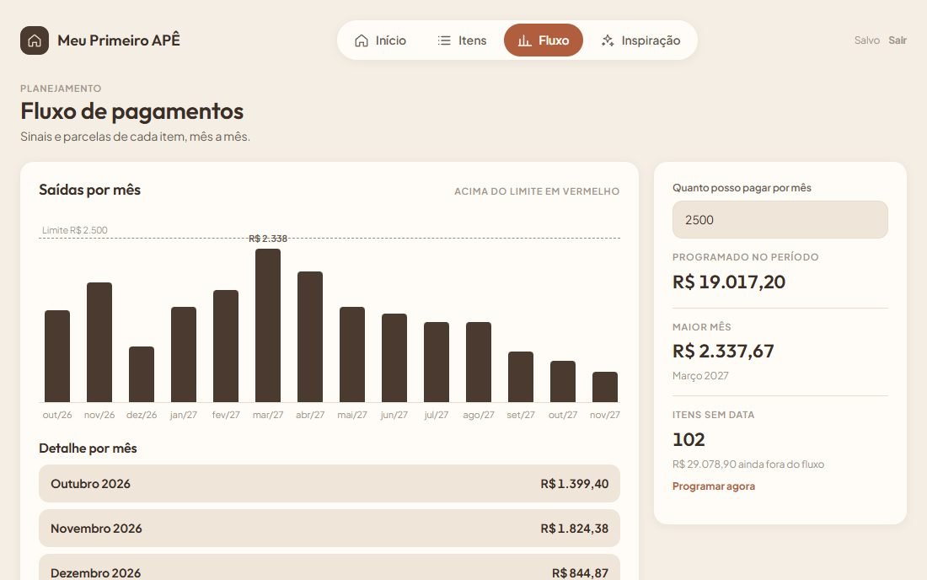Click the bar chart icon in Fluxo tab

[524, 40]
